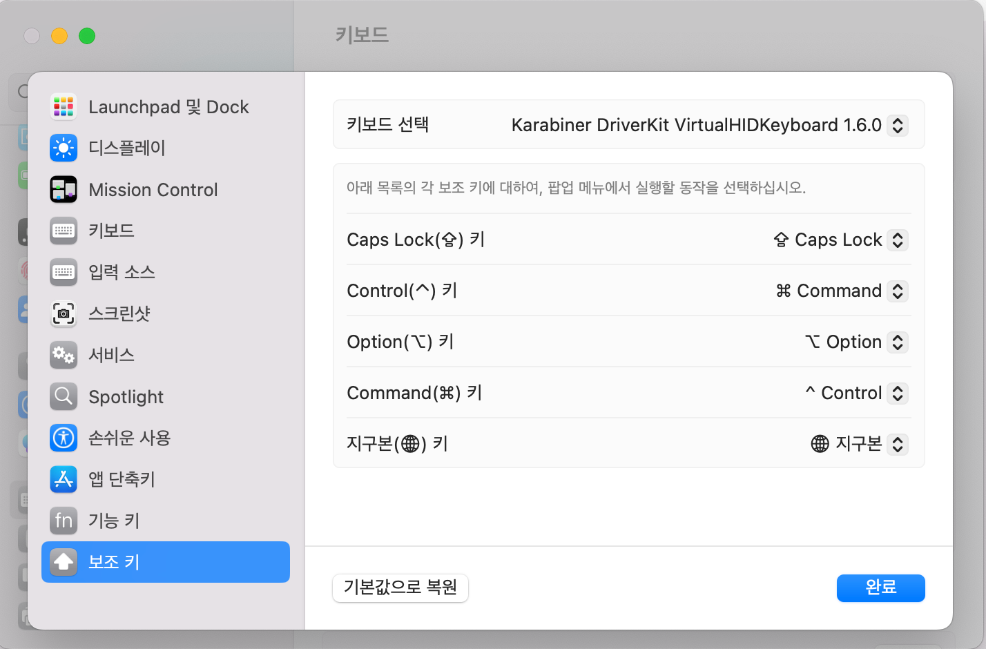Open the 입력 소스 section
Viewport: 986px width, 649px height.
166,272
